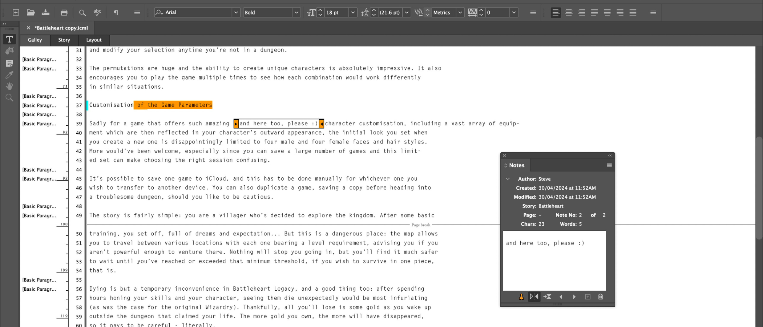Select the Eyedropper tool
763x327 pixels.
[9, 75]
